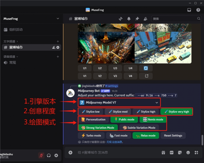Open the inbox icon in title bar
The width and height of the screenshot is (204, 163).
189,10
